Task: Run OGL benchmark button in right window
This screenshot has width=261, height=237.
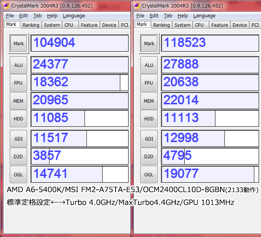Action: [x=149, y=174]
